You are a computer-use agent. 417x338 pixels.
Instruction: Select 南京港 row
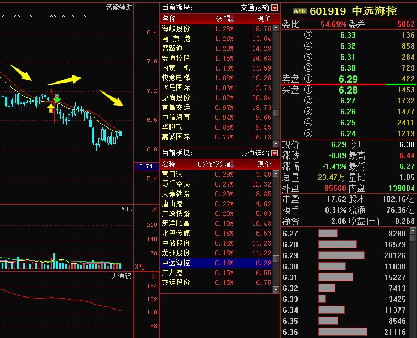click(x=216, y=38)
